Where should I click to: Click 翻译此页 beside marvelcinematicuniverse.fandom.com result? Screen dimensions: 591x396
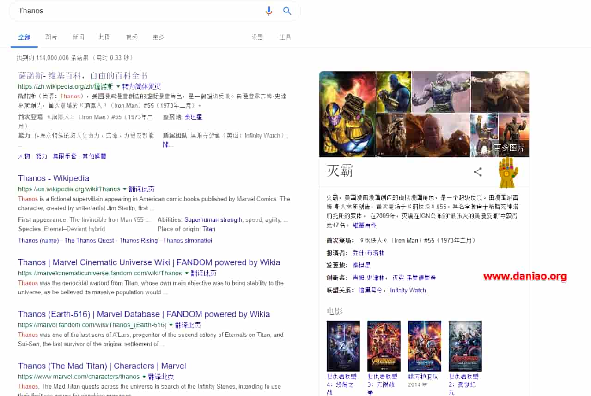click(x=203, y=273)
